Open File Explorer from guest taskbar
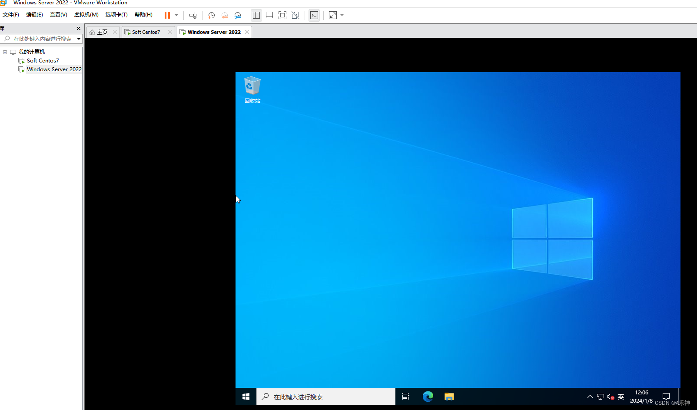 [x=449, y=397]
